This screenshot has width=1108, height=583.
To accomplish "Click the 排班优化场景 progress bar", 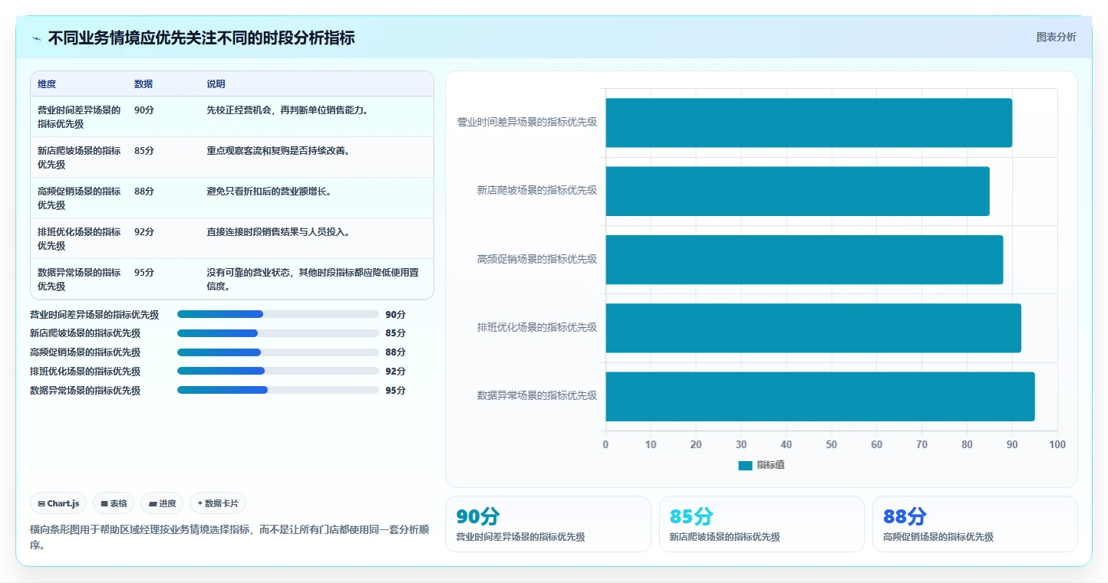I will (278, 371).
